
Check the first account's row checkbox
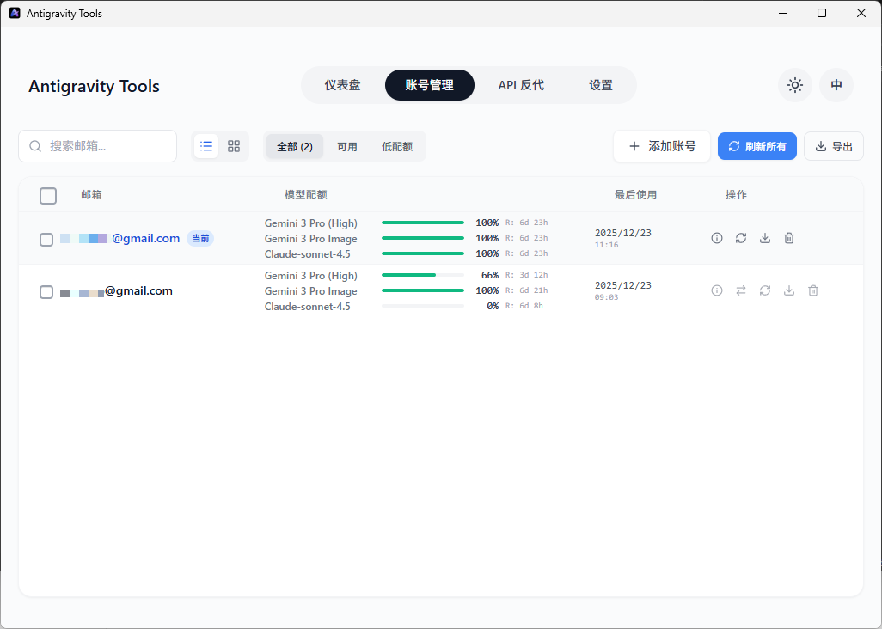pyautogui.click(x=46, y=240)
